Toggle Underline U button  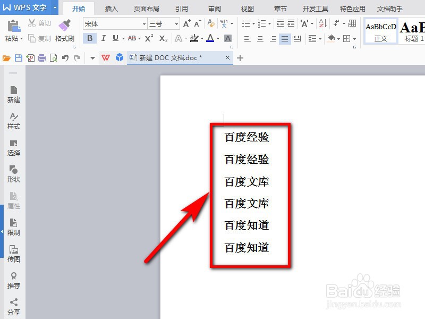point(115,38)
